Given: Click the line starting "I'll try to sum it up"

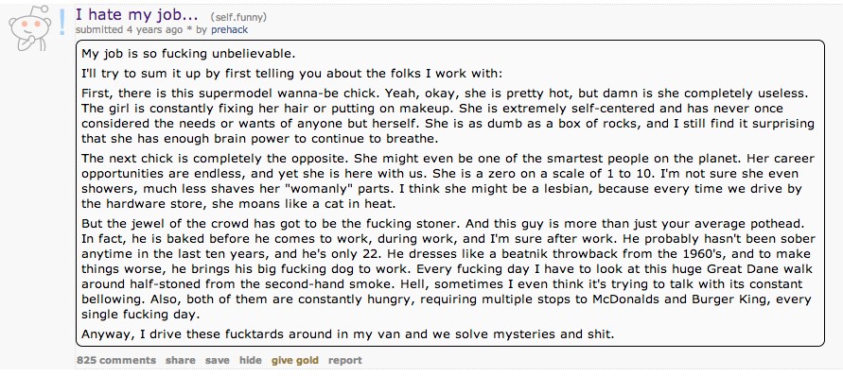Looking at the screenshot, I should (291, 74).
